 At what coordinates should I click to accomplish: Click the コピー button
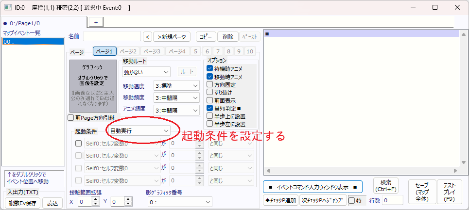[x=206, y=37]
